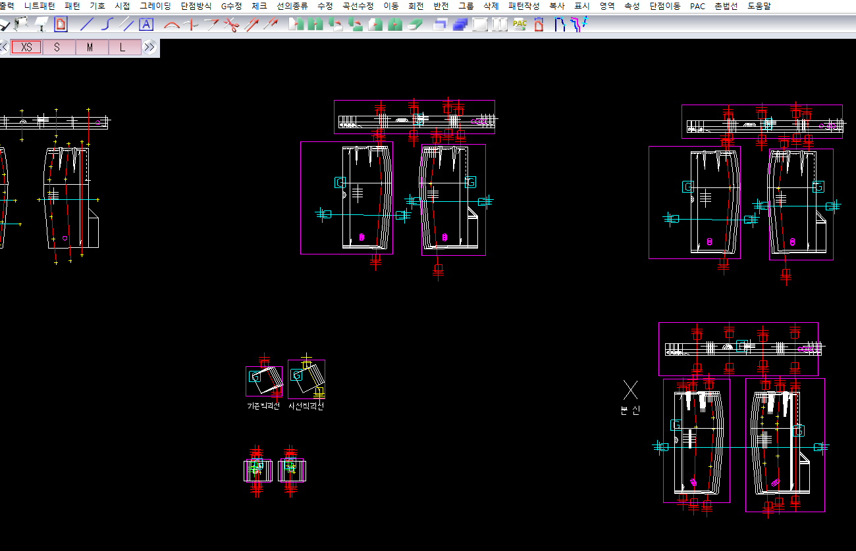Select the S size button
This screenshot has width=856, height=551.
tap(57, 47)
